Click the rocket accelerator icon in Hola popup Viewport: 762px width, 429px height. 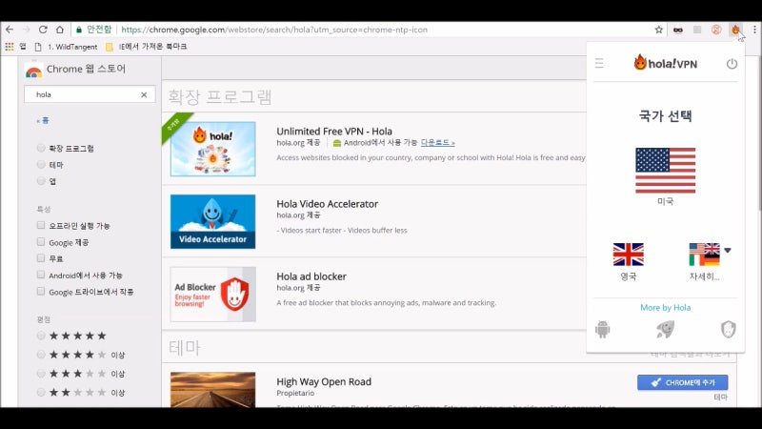coord(665,329)
